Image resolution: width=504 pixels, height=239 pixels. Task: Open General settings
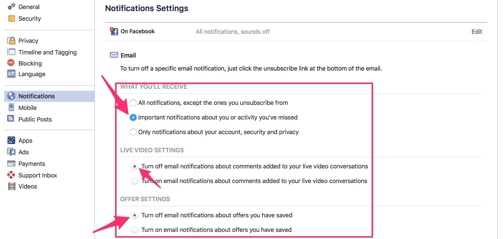pyautogui.click(x=29, y=7)
